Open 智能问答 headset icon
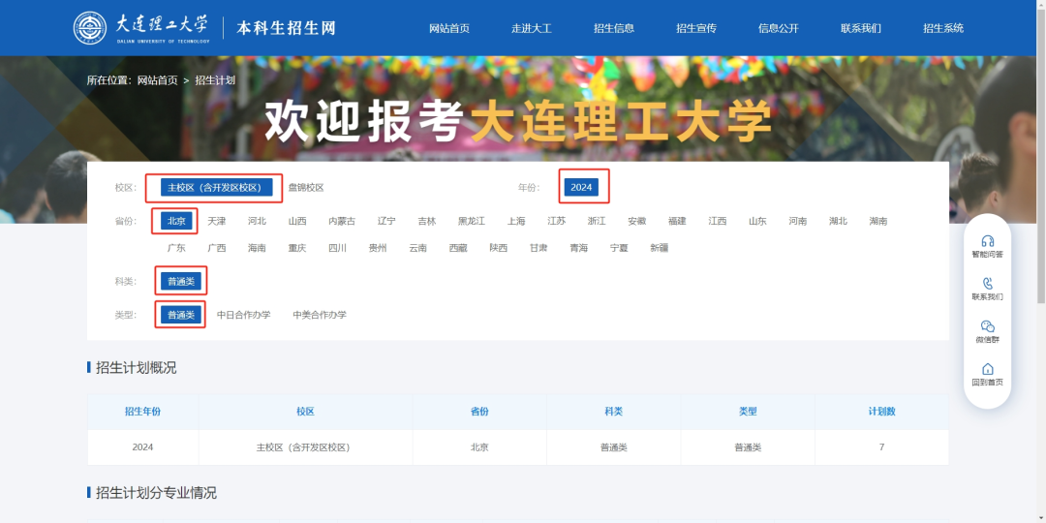 coord(987,241)
